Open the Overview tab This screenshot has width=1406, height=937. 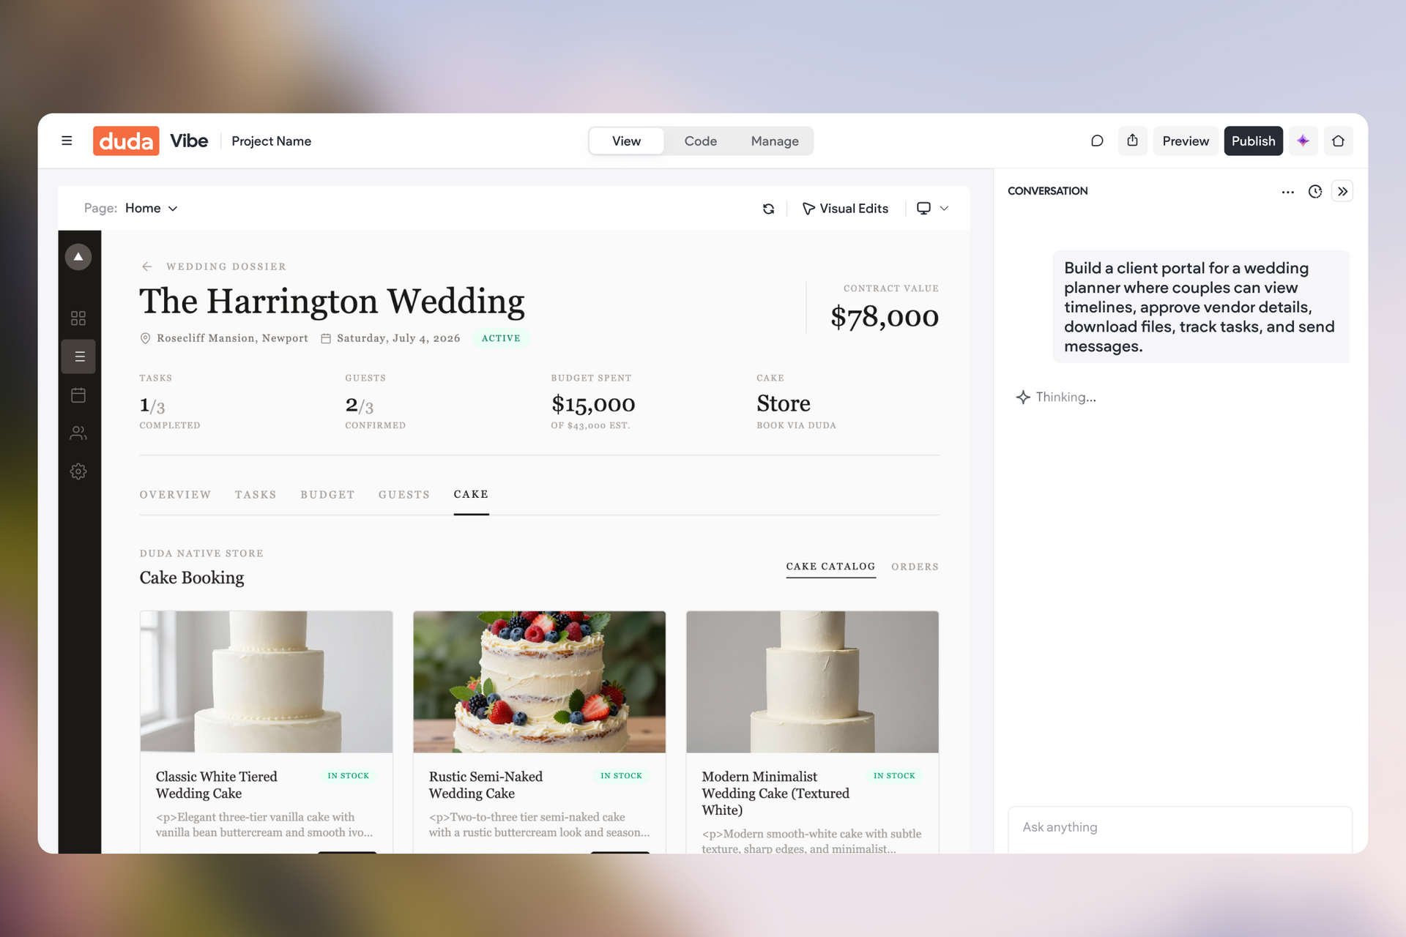(x=175, y=495)
